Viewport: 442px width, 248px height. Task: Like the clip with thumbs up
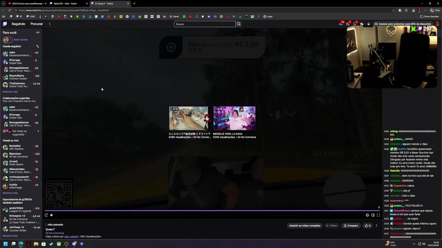click(368, 226)
